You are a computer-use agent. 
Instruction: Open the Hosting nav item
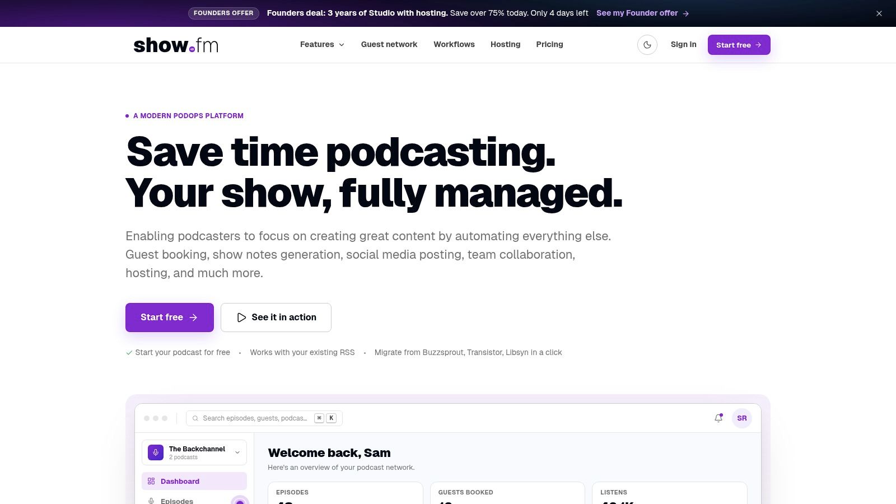[x=505, y=44]
